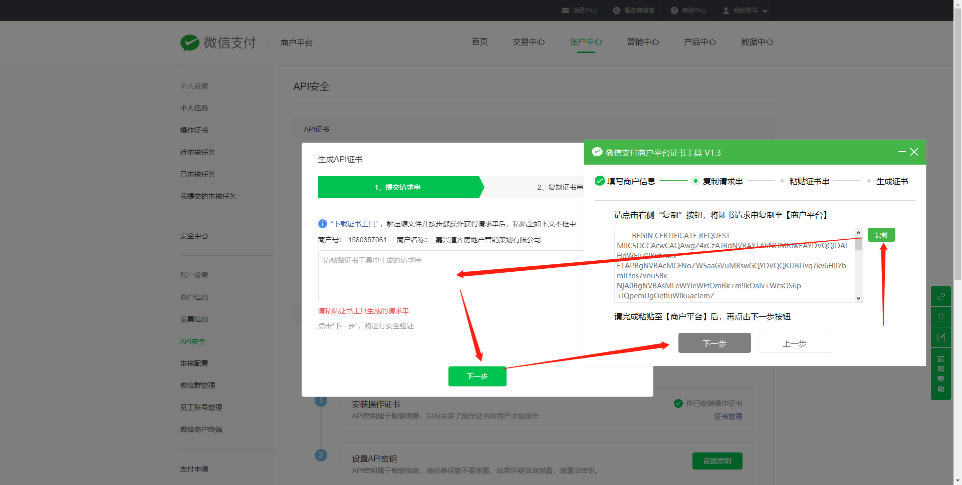The image size is (962, 485).
Task: Click the 安装操作证书 heading
Action: (376, 404)
